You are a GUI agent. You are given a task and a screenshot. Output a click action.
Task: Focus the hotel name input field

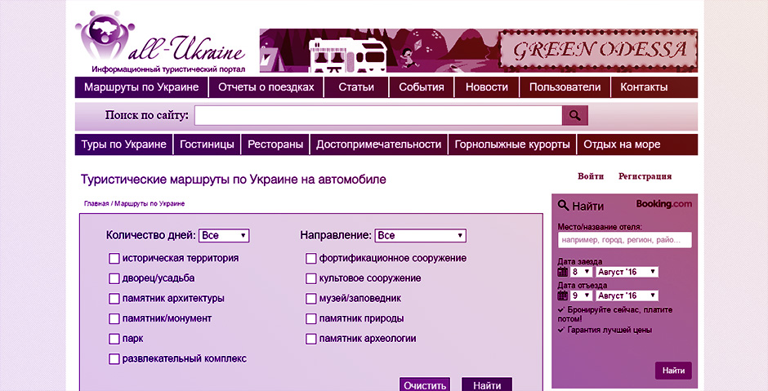point(624,240)
